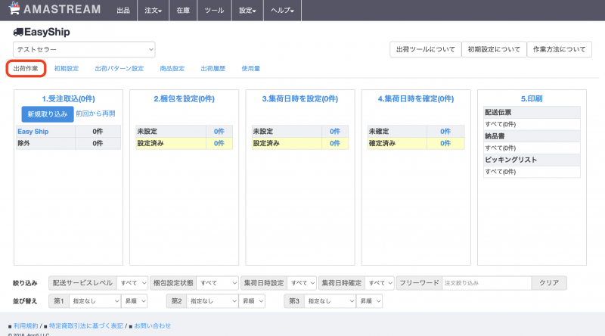Click the 1.受注取込(0件) heading
The image size is (605, 336).
tap(68, 99)
